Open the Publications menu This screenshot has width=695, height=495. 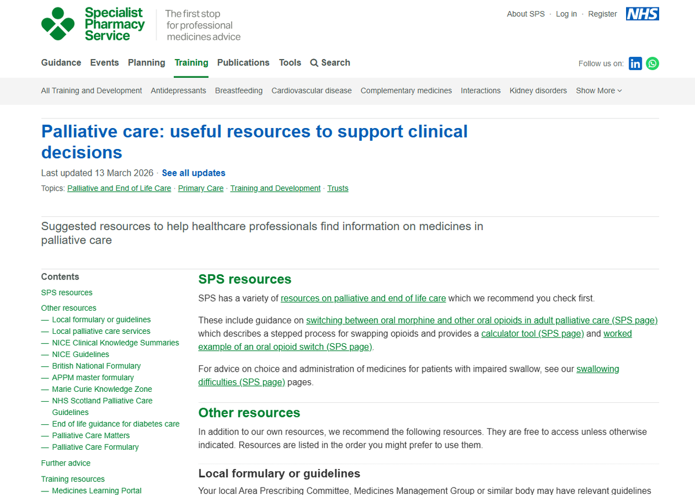tap(243, 63)
